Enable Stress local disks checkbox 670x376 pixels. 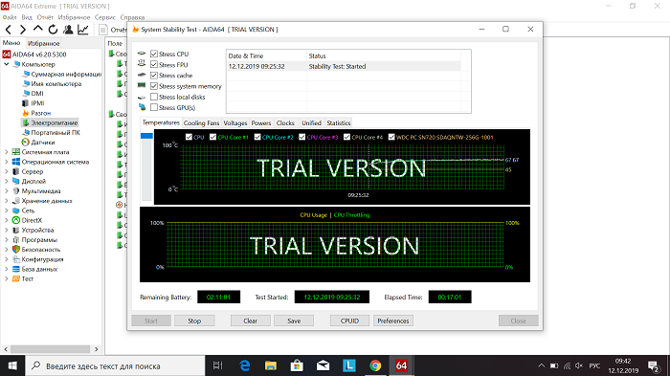(154, 97)
